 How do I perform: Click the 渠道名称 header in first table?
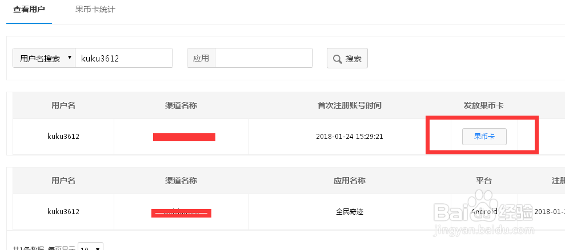(x=181, y=105)
